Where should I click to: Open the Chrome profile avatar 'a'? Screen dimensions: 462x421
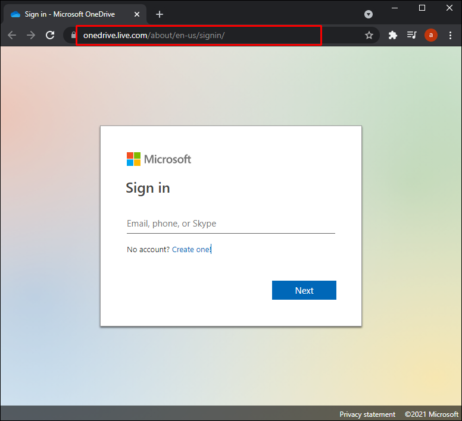tap(431, 35)
